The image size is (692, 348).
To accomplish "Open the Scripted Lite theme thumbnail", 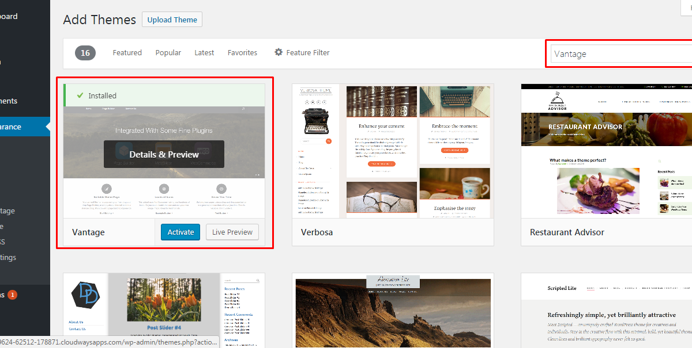I will [606, 311].
